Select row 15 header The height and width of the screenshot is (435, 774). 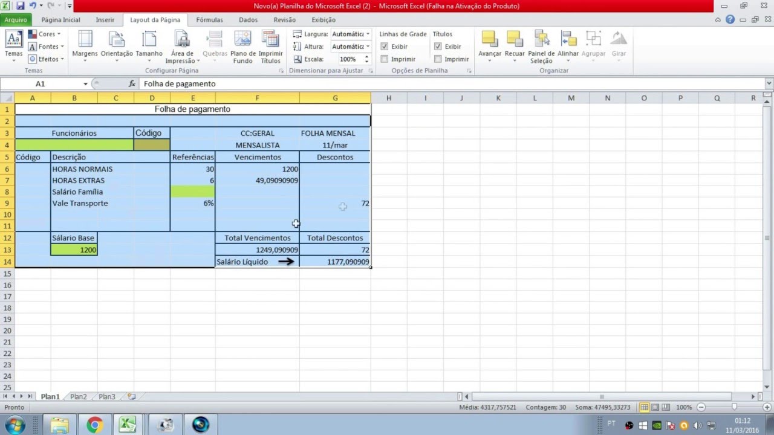7,274
